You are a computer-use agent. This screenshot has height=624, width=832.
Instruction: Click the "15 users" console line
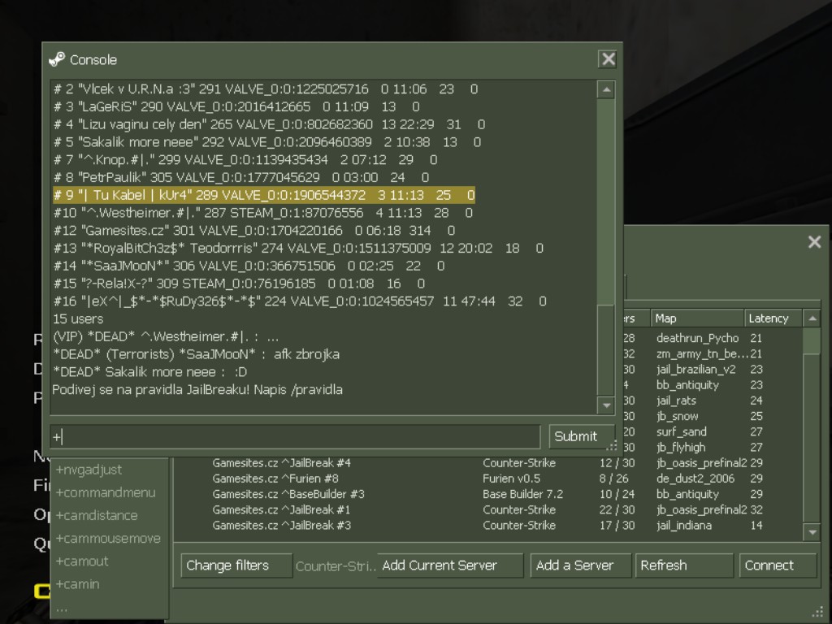point(78,318)
